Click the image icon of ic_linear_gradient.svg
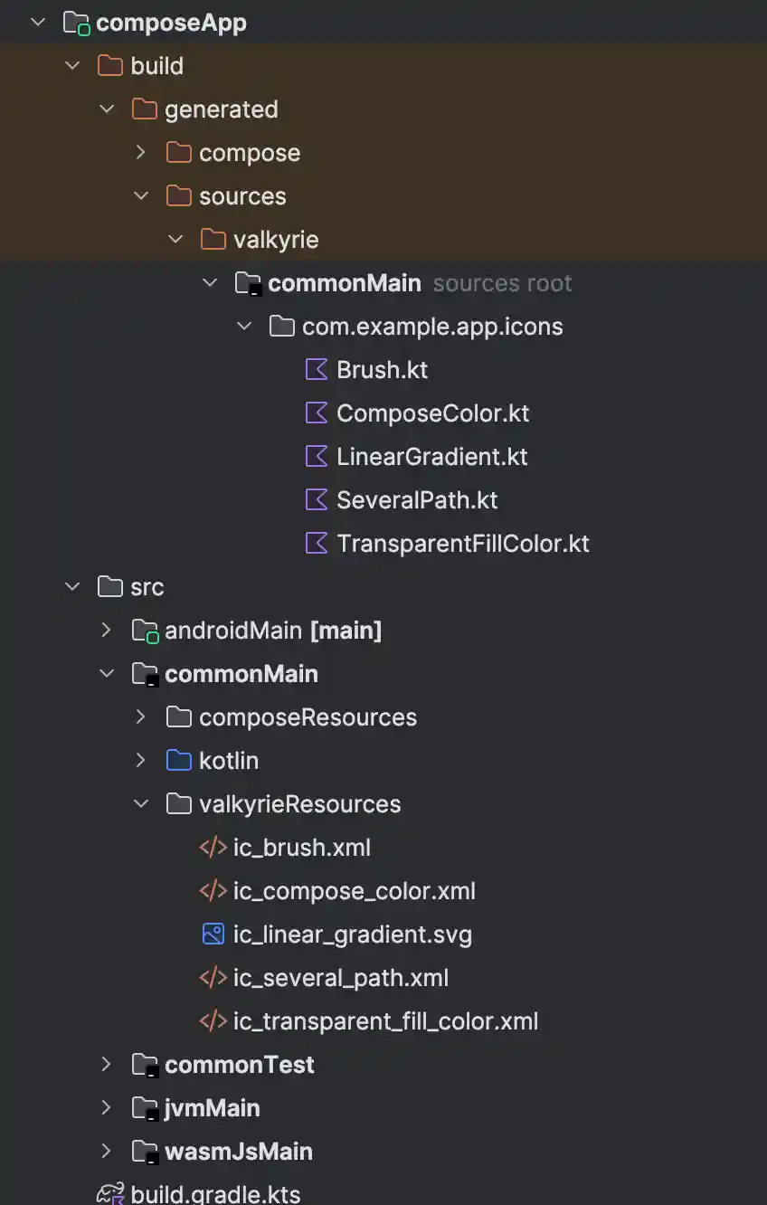 pyautogui.click(x=213, y=935)
